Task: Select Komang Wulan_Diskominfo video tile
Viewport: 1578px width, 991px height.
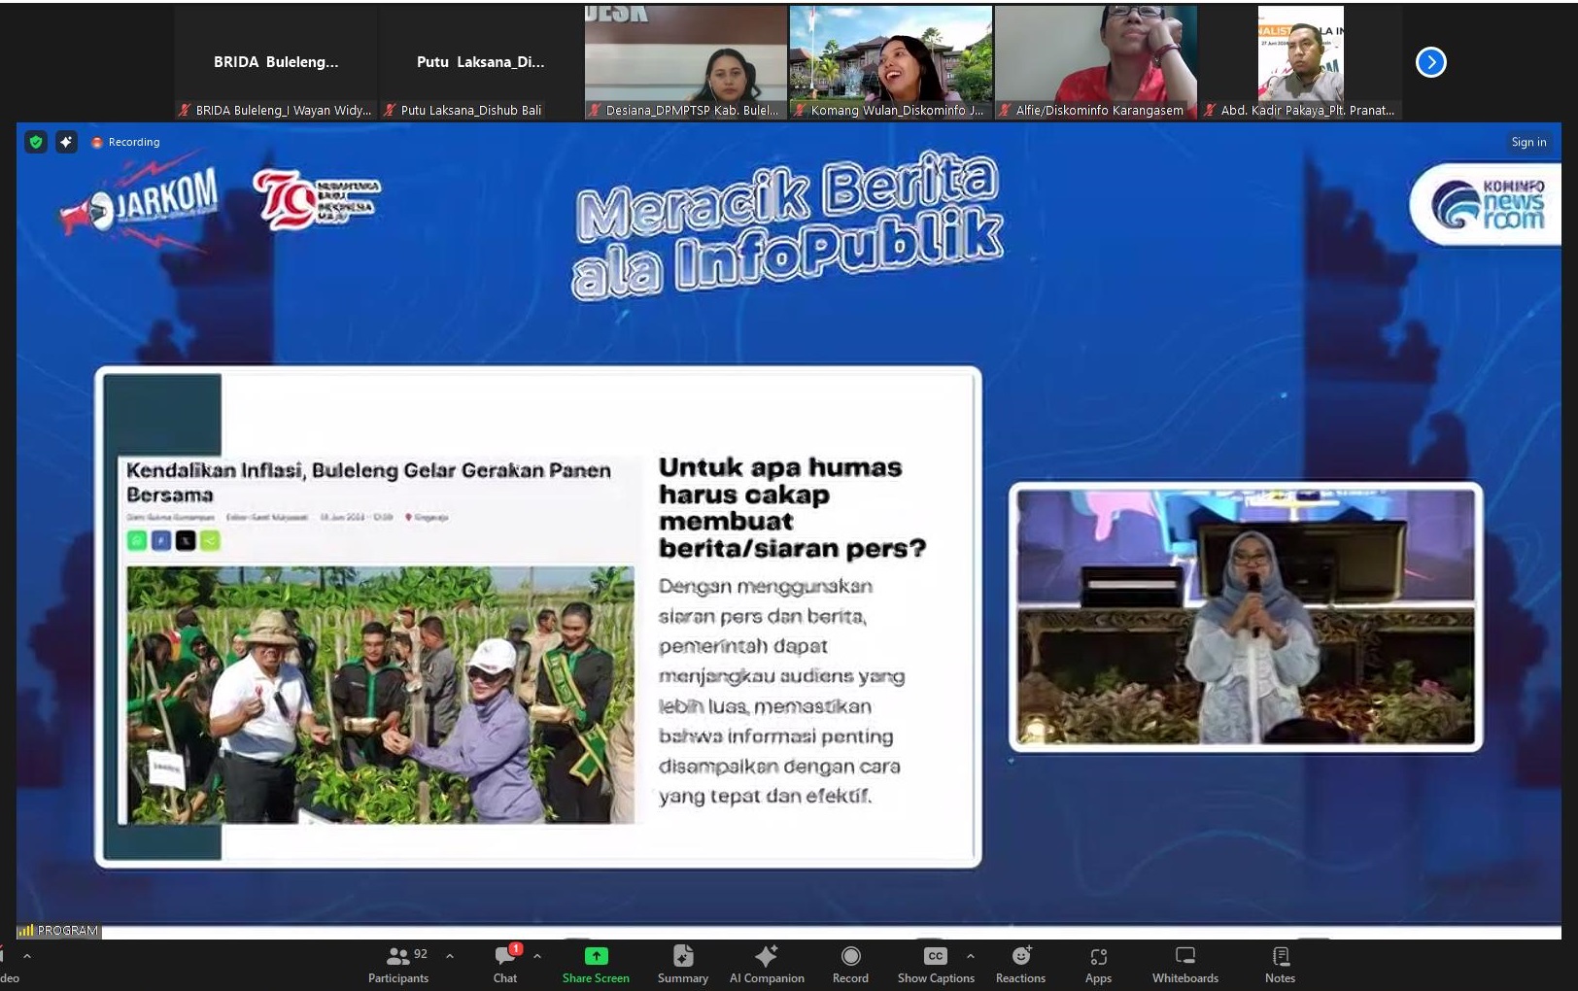Action: click(x=891, y=62)
